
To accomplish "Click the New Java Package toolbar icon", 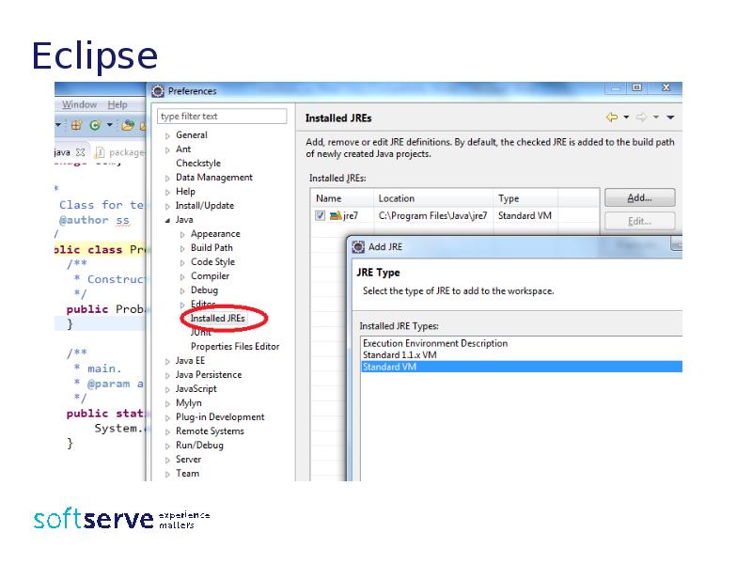I will pyautogui.click(x=76, y=126).
